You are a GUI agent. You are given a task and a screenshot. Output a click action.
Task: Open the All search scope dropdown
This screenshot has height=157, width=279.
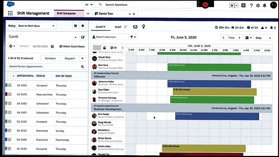(89, 5)
